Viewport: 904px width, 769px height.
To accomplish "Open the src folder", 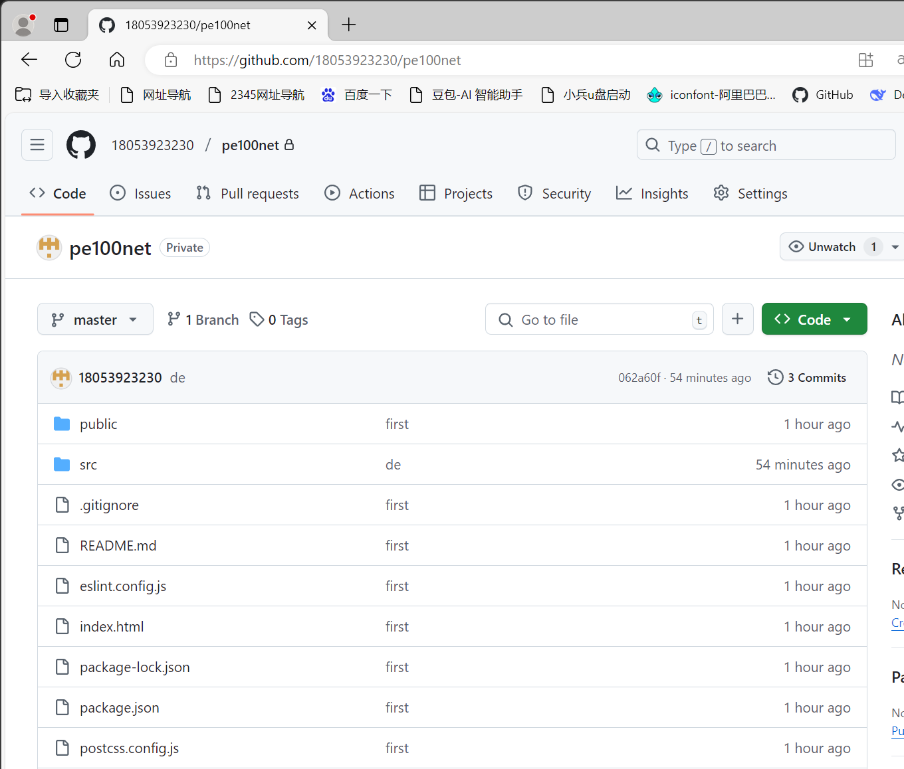I will [88, 465].
